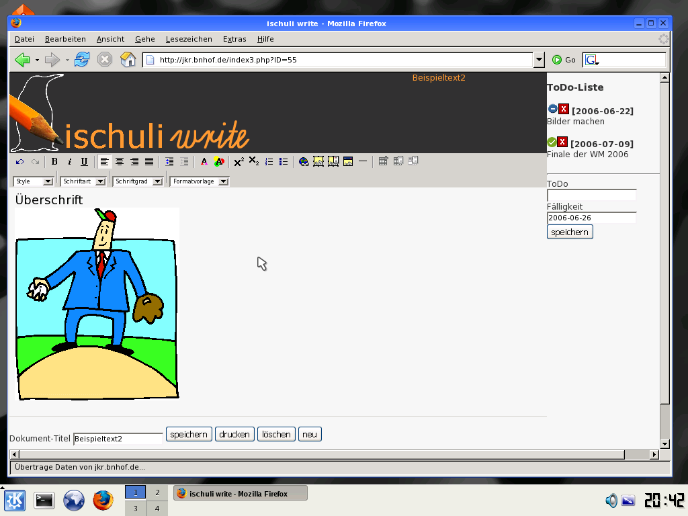The image size is (688, 516).
Task: Apply subscript formatting (x₂)
Action: [x=253, y=161]
